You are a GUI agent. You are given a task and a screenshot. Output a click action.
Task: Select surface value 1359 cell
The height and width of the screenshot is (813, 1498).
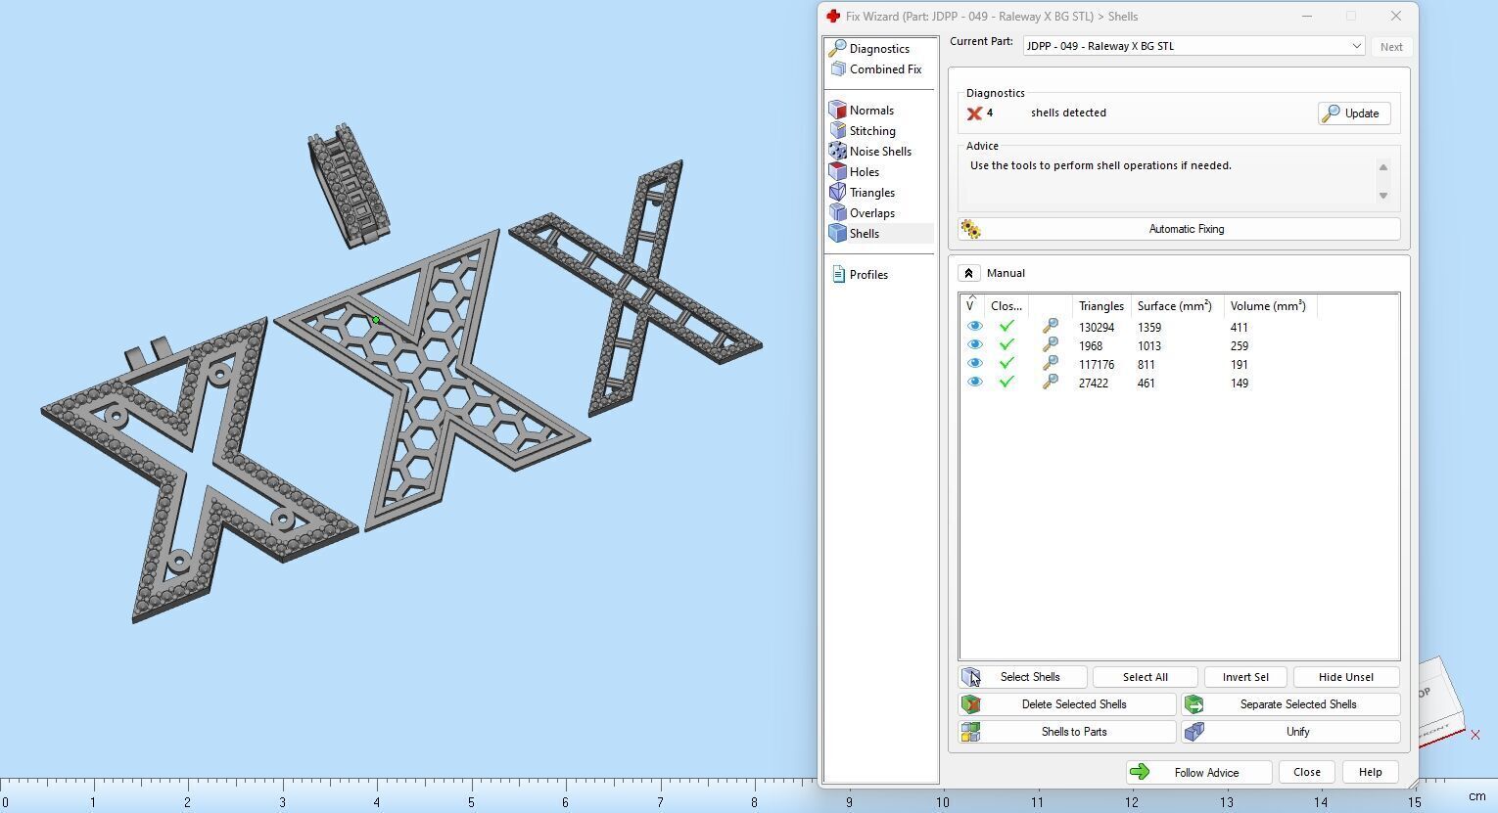pyautogui.click(x=1148, y=328)
